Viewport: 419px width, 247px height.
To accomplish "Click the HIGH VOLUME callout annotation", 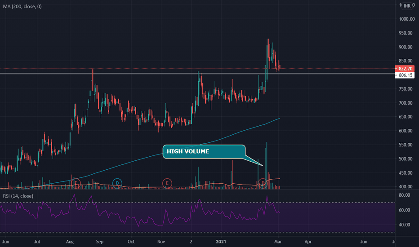I will click(x=204, y=151).
